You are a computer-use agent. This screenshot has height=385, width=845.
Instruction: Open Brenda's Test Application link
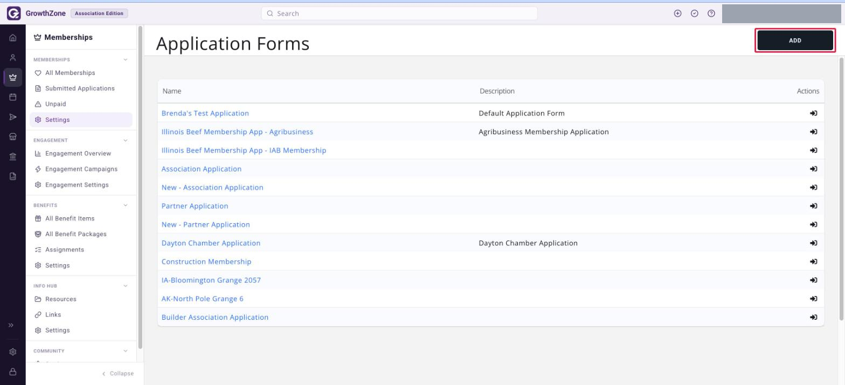tap(205, 113)
